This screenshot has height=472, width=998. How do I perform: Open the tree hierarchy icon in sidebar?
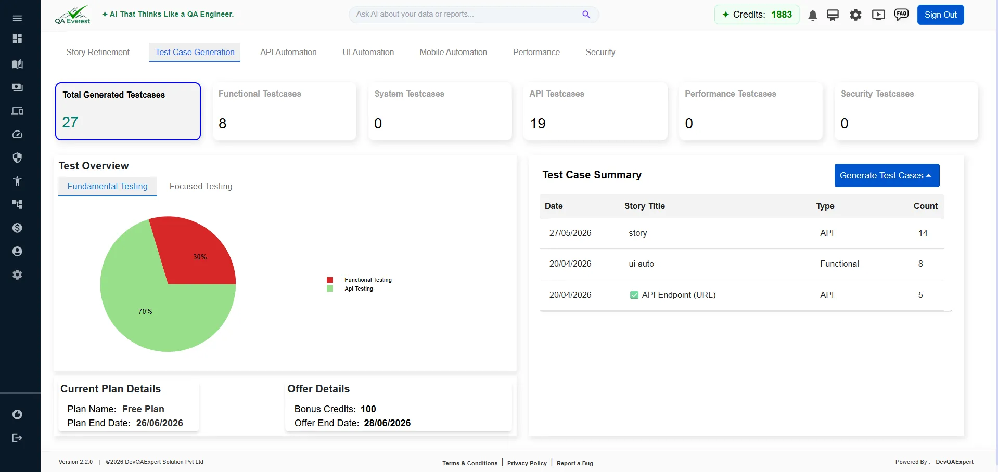(17, 204)
